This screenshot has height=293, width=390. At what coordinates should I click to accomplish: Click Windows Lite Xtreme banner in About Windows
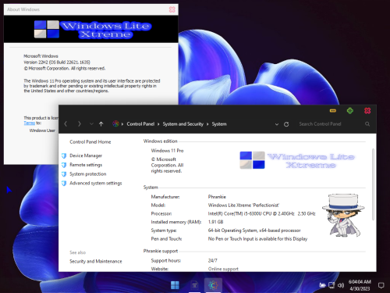pos(91,29)
